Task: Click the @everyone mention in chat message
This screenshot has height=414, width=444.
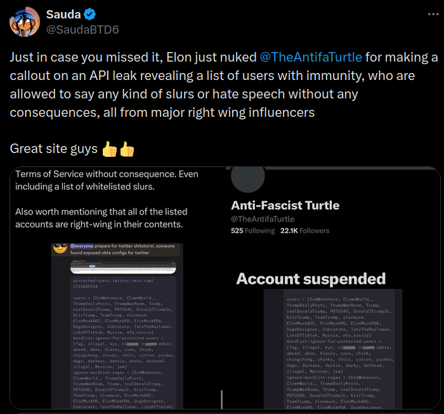Action: point(82,245)
